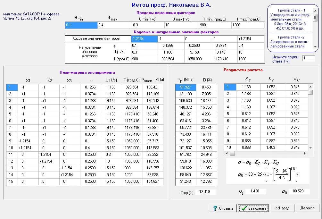Click calculated value 58.840 in results
This screenshot has height=219, width=322.
(x=186, y=175)
